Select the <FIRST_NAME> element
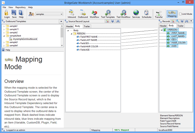The image size is (195, 133). tap(176, 33)
